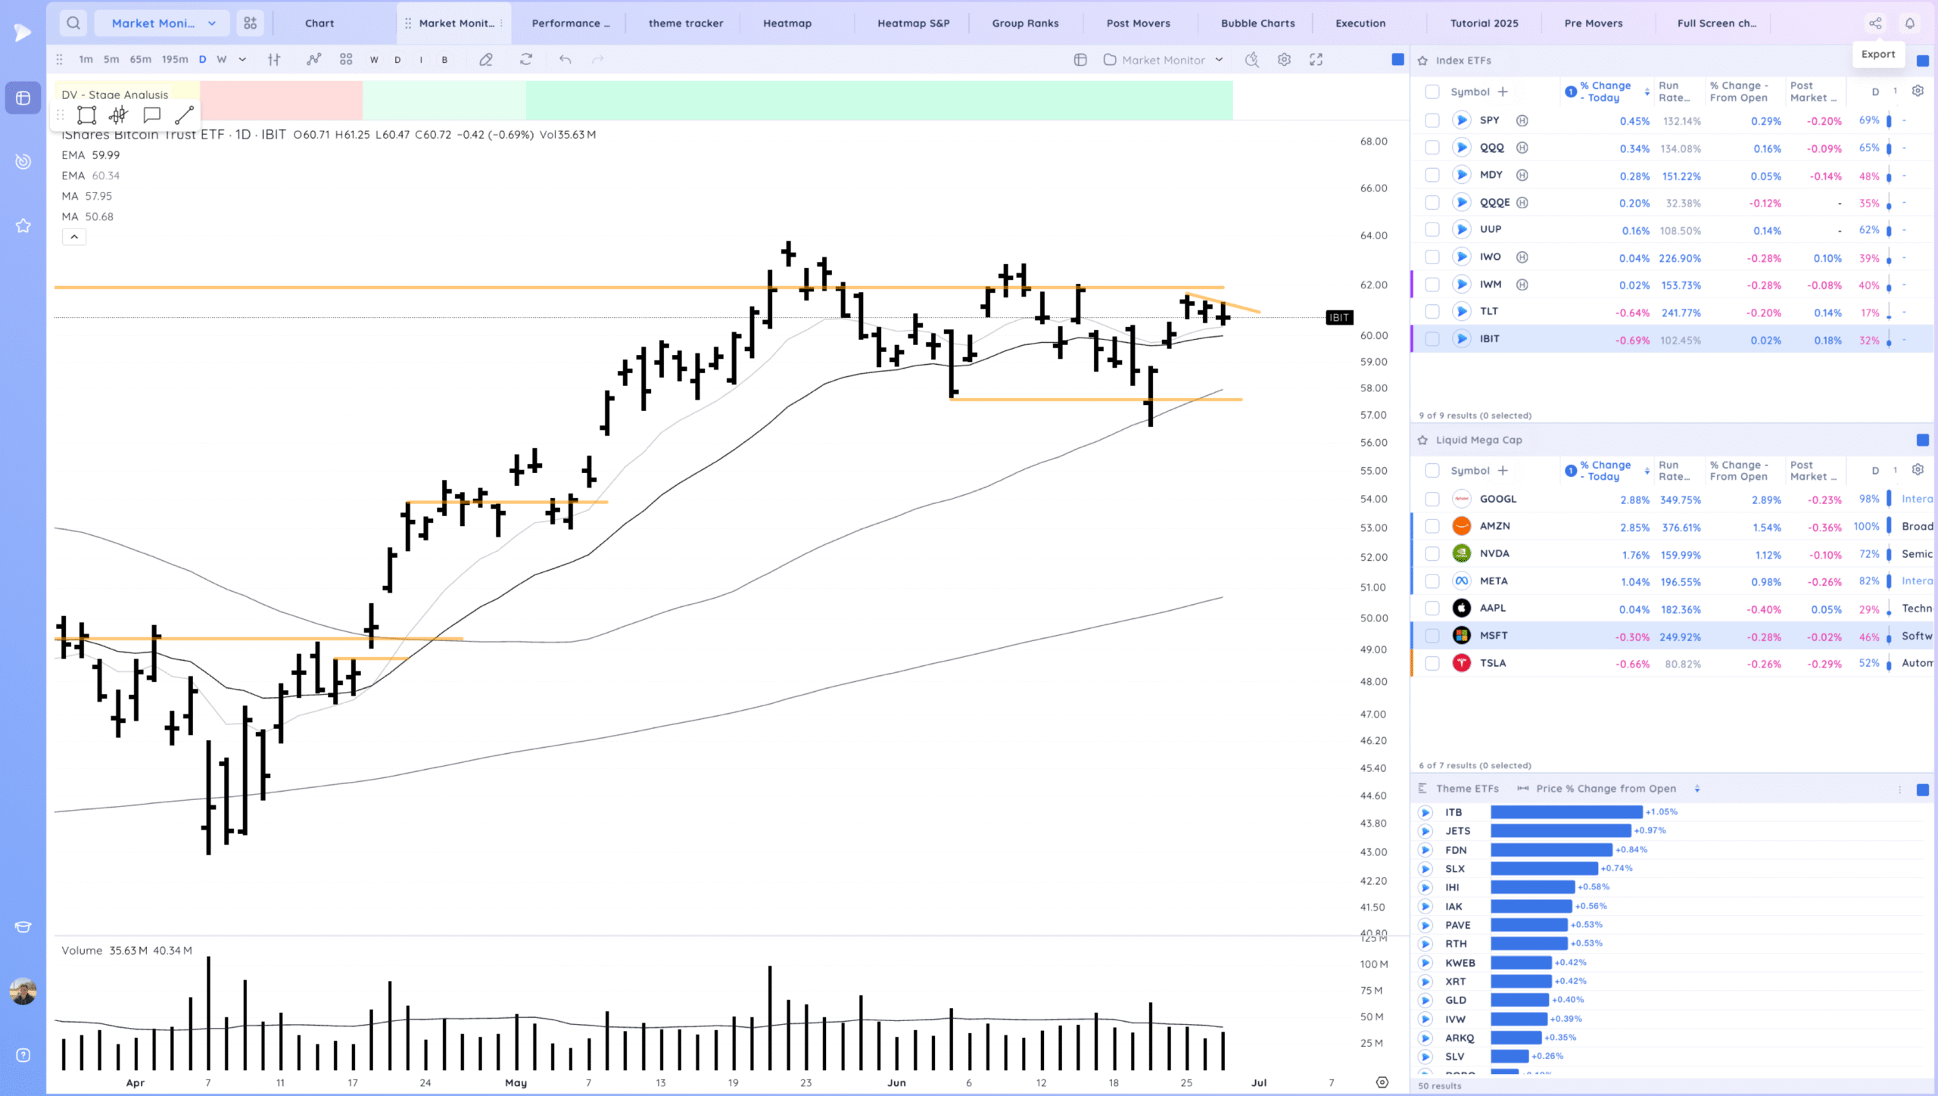Image resolution: width=1938 pixels, height=1096 pixels.
Task: Sort by % Change Today column
Action: tap(1605, 92)
